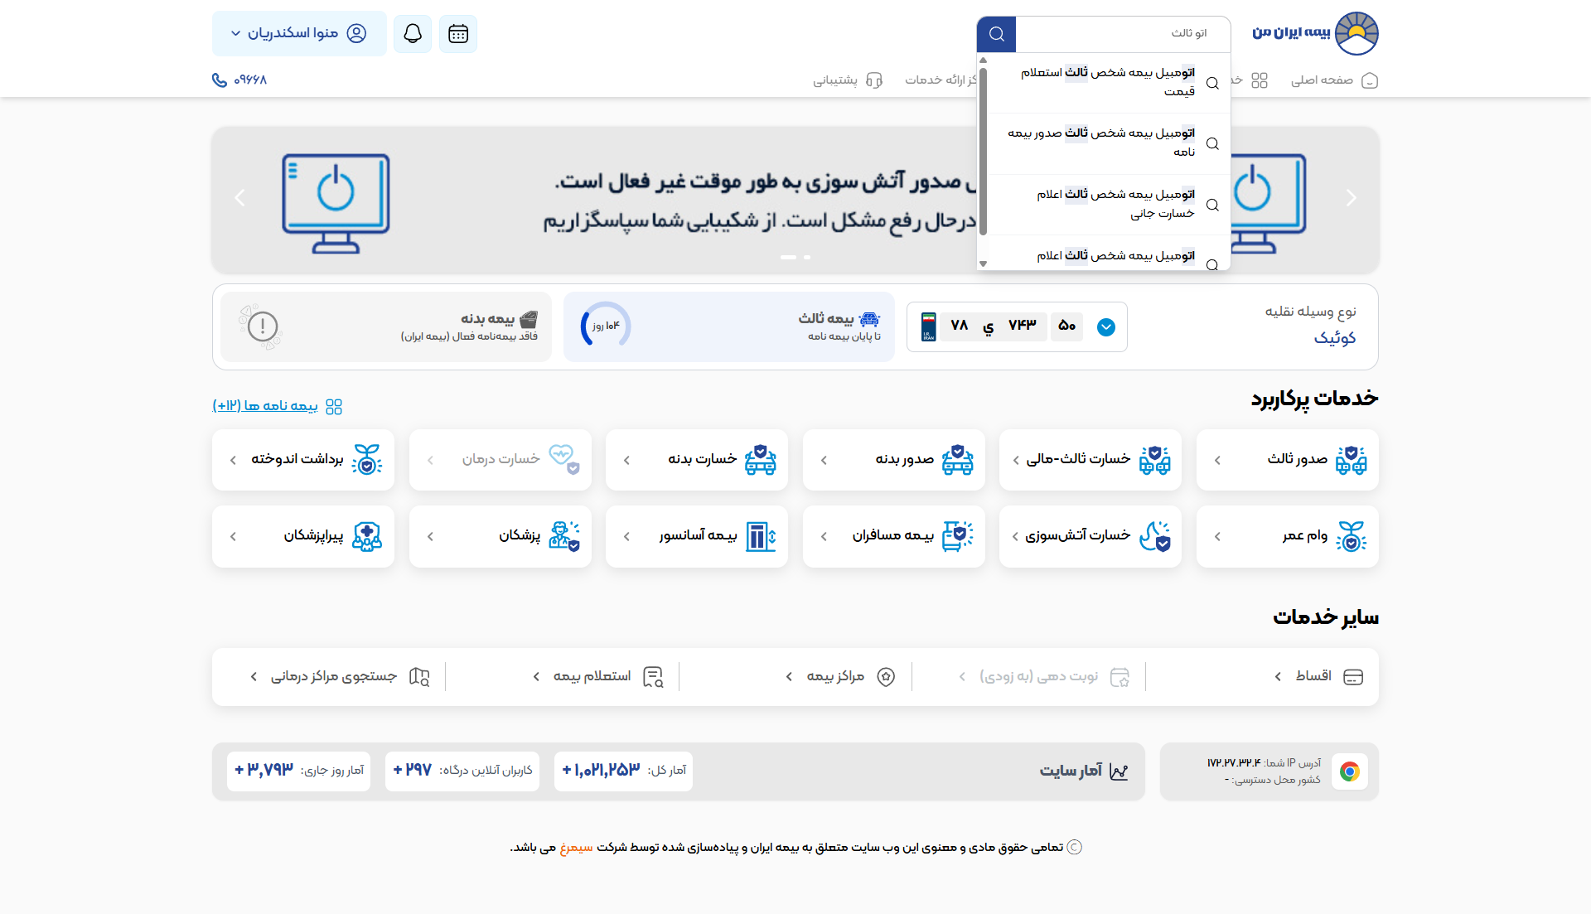Click the calendar icon in the header

click(458, 33)
